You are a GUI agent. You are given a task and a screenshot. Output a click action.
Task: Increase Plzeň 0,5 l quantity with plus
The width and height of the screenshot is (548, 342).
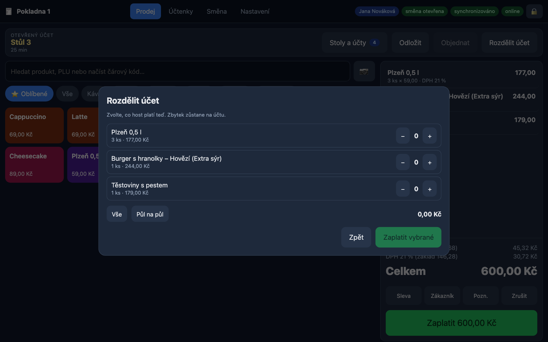tap(429, 136)
